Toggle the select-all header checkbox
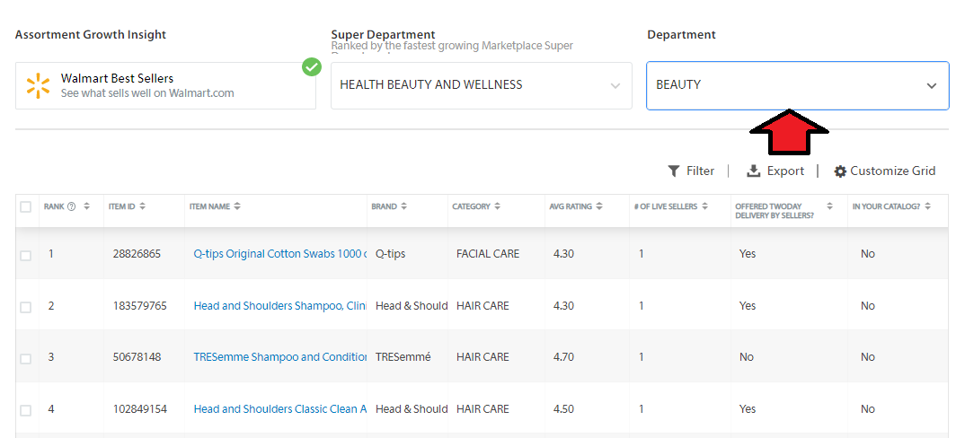 (x=25, y=206)
